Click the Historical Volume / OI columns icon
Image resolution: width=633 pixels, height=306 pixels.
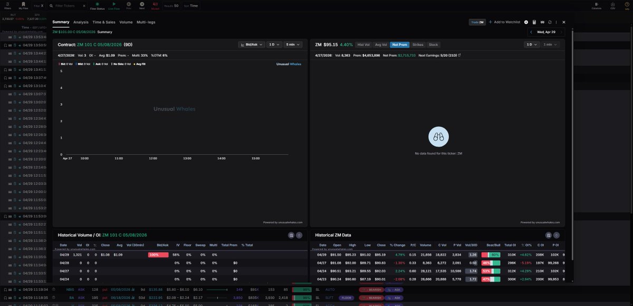(x=291, y=235)
